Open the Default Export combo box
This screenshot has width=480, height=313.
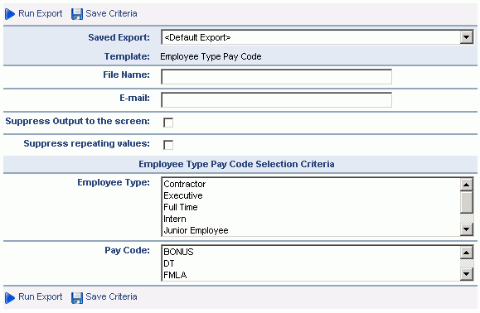[318, 37]
